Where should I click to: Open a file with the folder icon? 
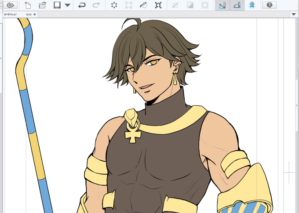coord(42,5)
